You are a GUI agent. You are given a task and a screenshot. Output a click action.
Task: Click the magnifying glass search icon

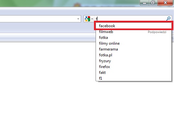(x=168, y=18)
